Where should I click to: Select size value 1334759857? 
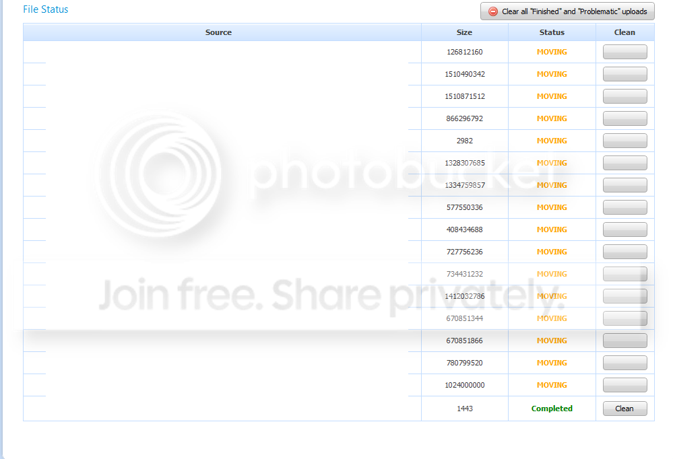pyautogui.click(x=464, y=185)
